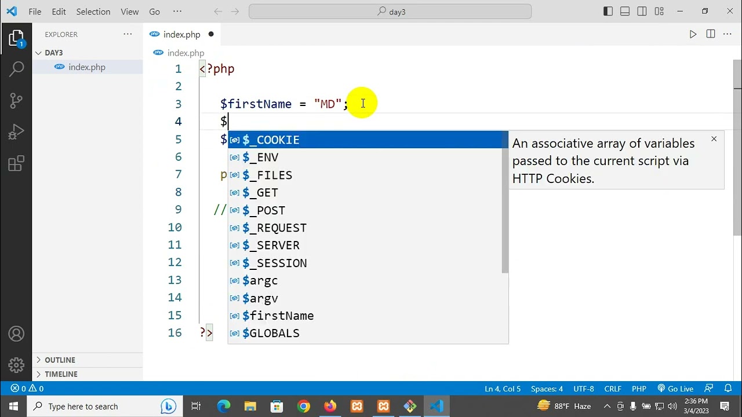Choose $_COOKIE suggestion
The width and height of the screenshot is (742, 417).
tap(368, 140)
